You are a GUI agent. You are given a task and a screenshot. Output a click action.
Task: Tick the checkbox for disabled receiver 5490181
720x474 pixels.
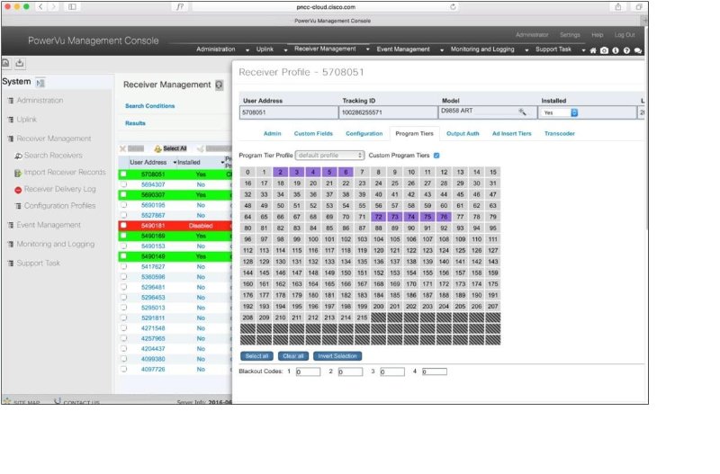(123, 226)
